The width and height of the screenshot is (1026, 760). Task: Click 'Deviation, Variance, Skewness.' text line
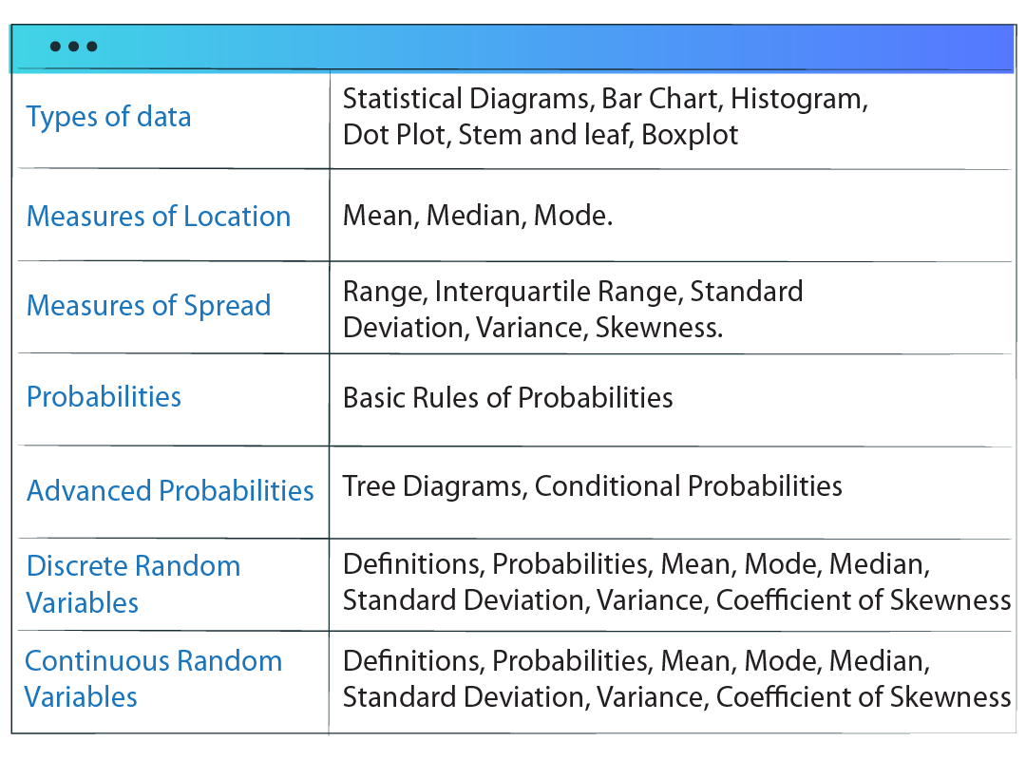(x=532, y=328)
